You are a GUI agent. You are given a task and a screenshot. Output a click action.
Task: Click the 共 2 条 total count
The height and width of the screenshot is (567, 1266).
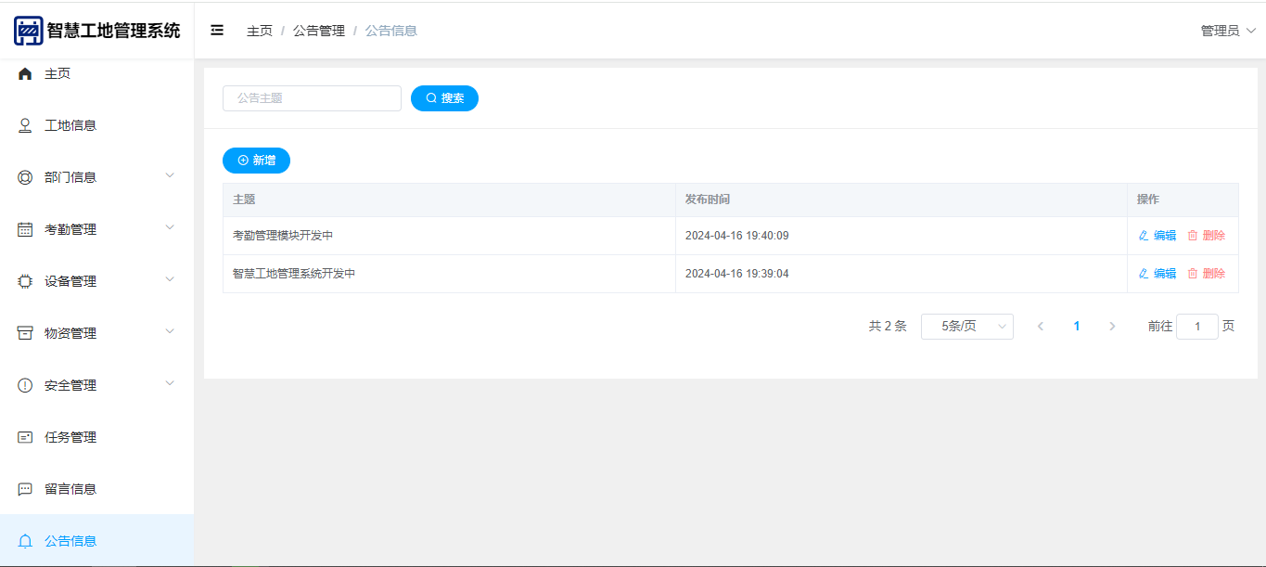click(x=888, y=327)
